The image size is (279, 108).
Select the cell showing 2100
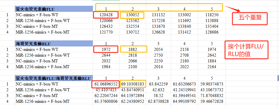[x=133, y=67]
